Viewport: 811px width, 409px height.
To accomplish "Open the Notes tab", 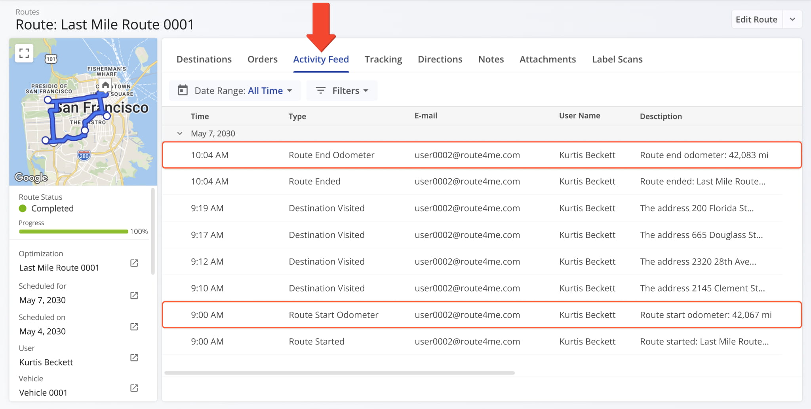I will pos(491,59).
